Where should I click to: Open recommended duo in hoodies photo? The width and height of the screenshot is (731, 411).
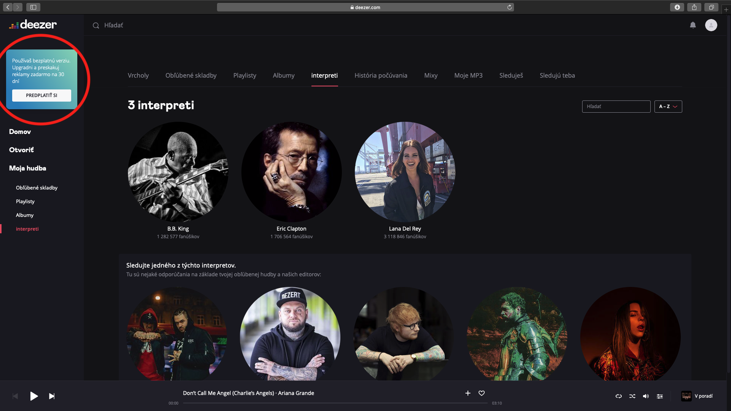tap(177, 334)
